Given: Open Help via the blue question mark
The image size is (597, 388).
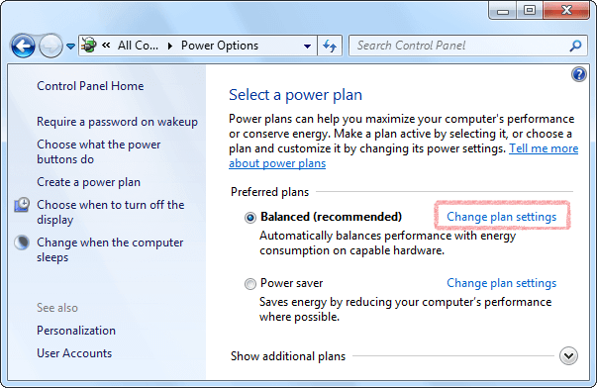Looking at the screenshot, I should point(579,74).
